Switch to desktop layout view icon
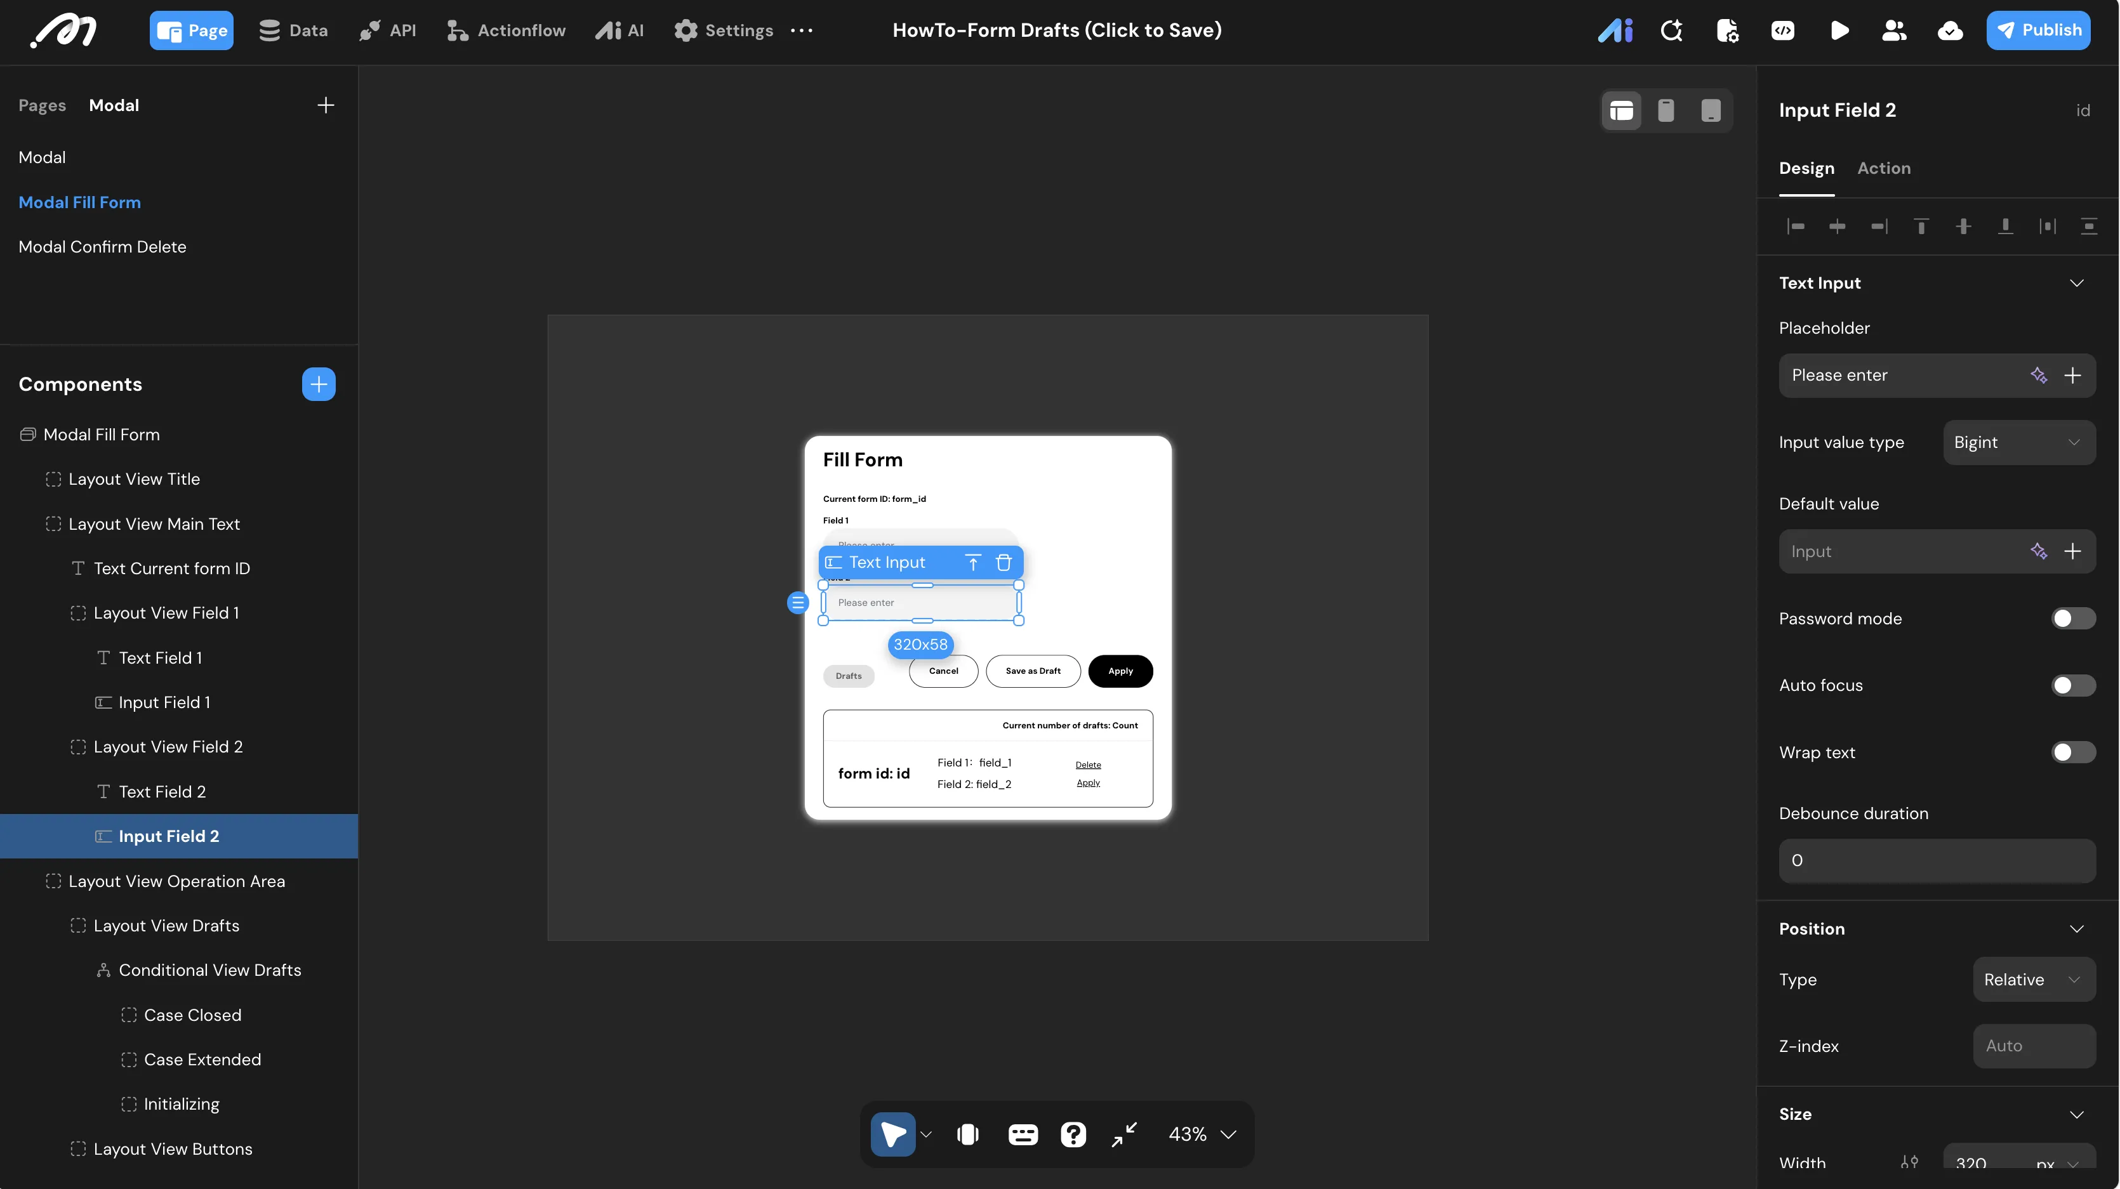The image size is (2120, 1189). 1621,110
